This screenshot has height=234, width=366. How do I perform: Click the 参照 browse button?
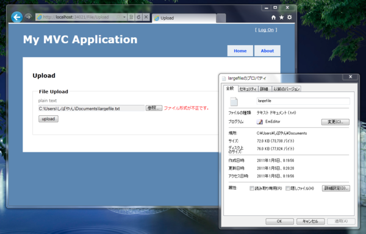[154, 108]
